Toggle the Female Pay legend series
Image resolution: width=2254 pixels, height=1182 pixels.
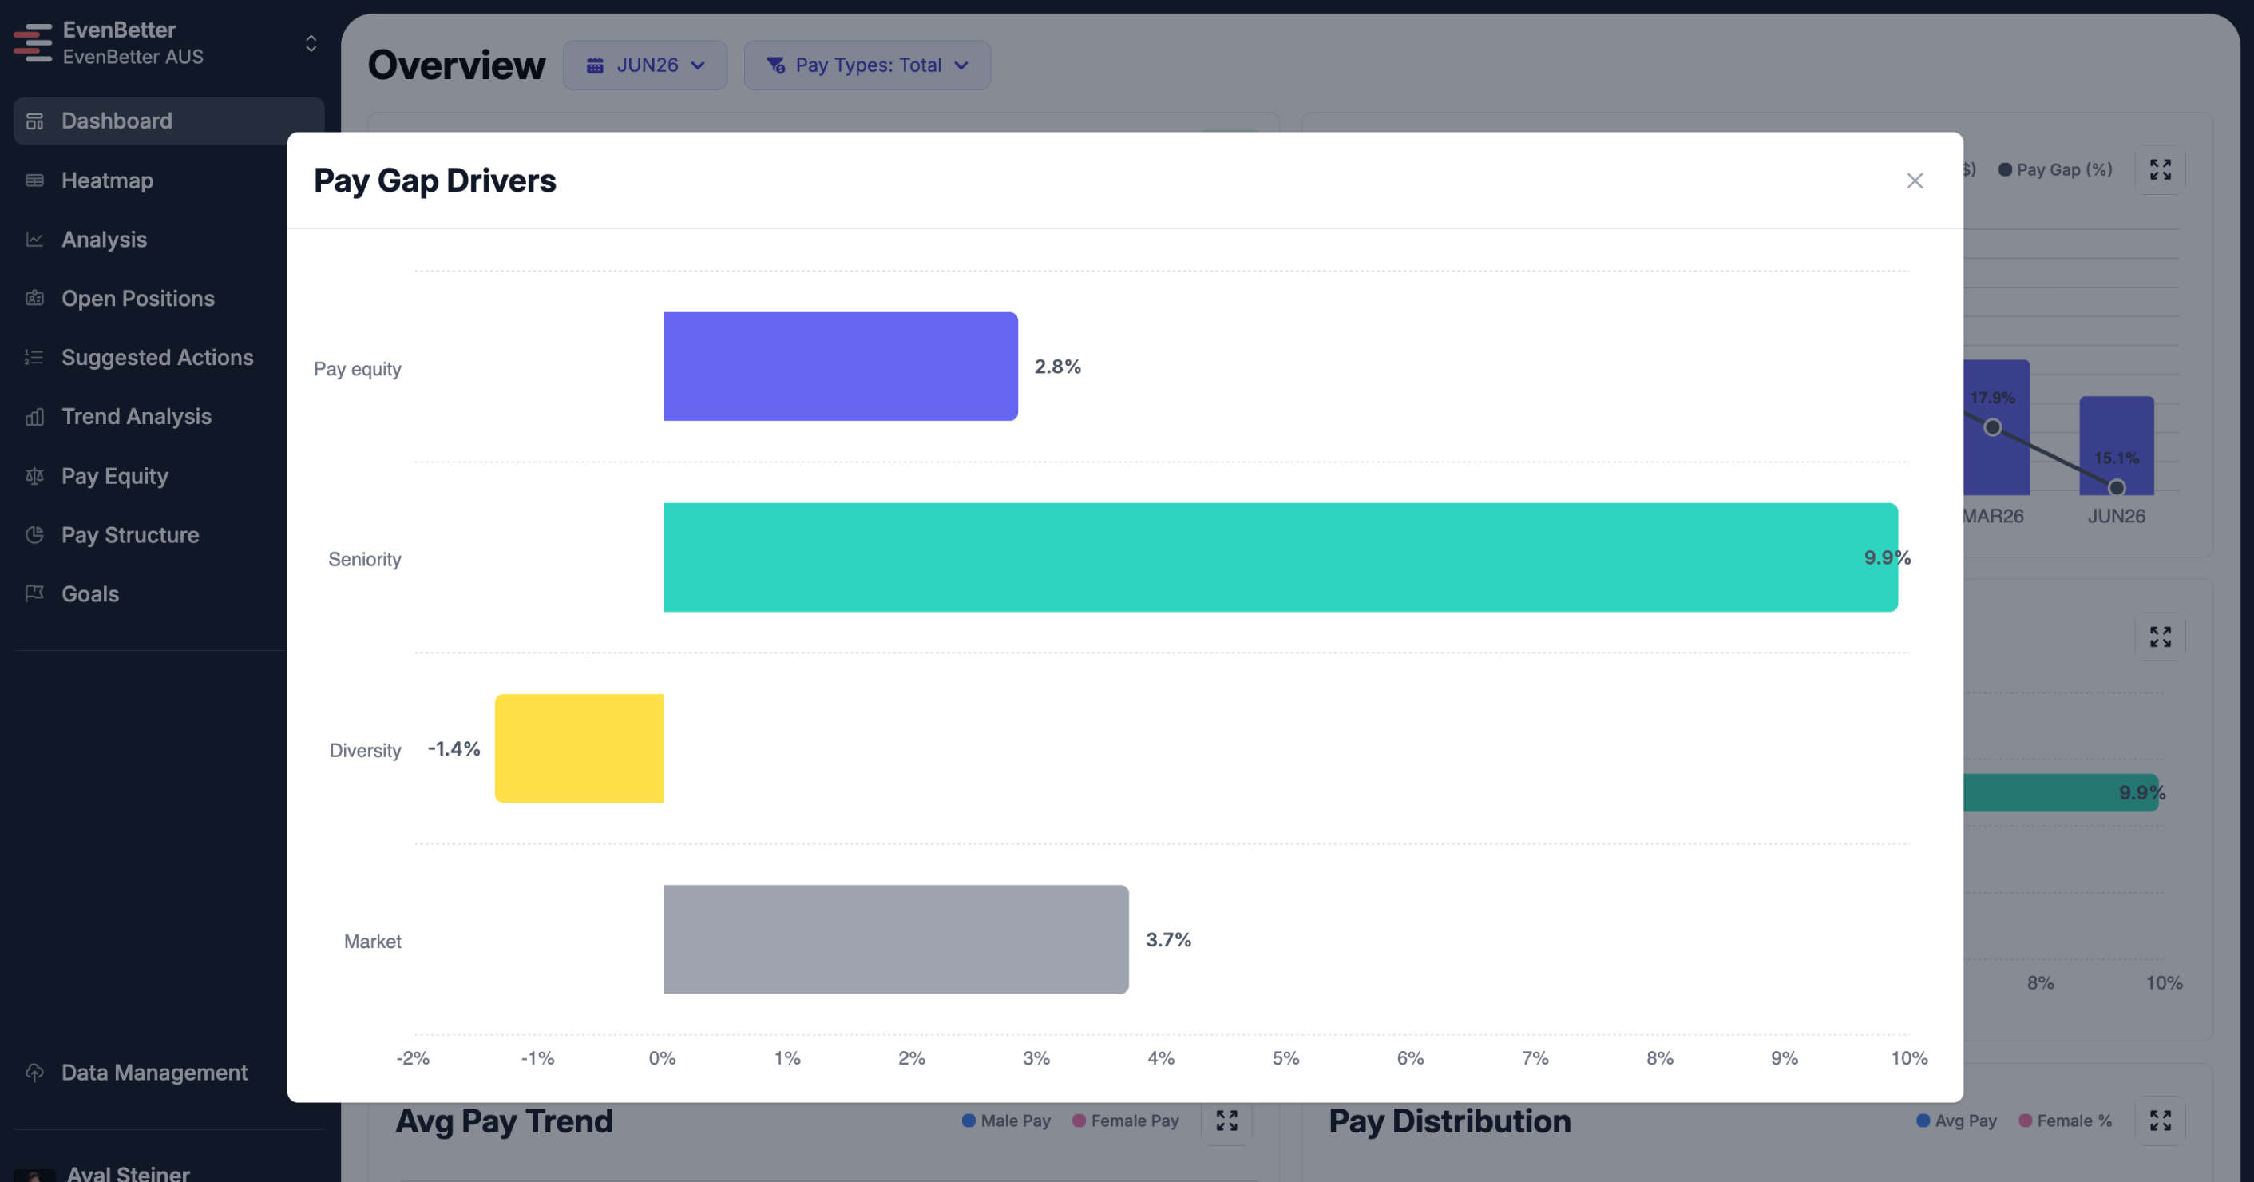pyautogui.click(x=1126, y=1120)
